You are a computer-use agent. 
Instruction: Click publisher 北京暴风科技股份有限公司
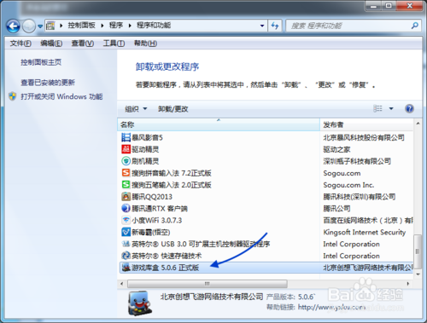pyautogui.click(x=364, y=138)
